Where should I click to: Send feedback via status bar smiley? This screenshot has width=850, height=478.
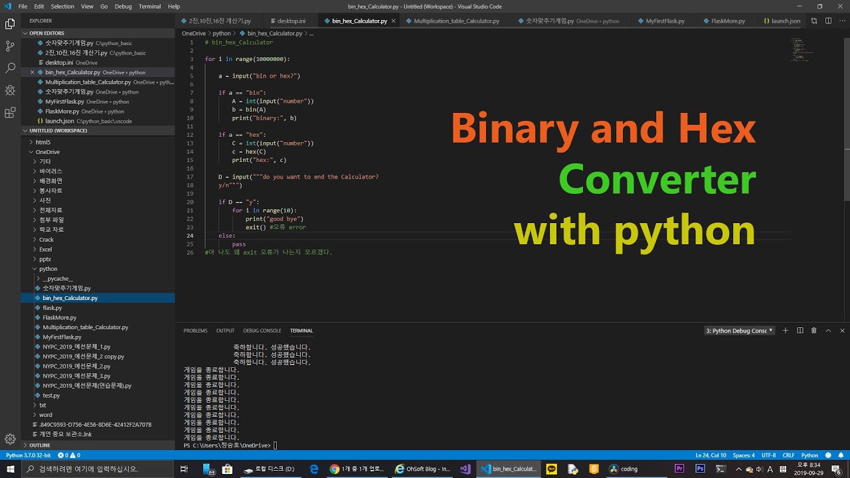point(829,455)
